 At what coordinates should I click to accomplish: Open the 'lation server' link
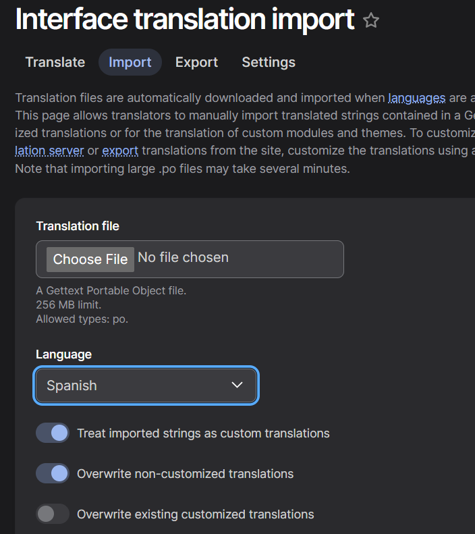click(49, 151)
